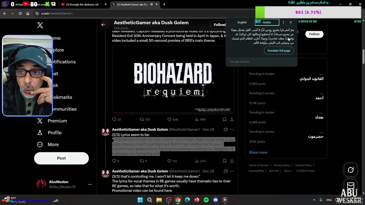Mute the AestheticGamer browser tab audio
Viewport: 365px width, 205px height.
[x=151, y=4]
